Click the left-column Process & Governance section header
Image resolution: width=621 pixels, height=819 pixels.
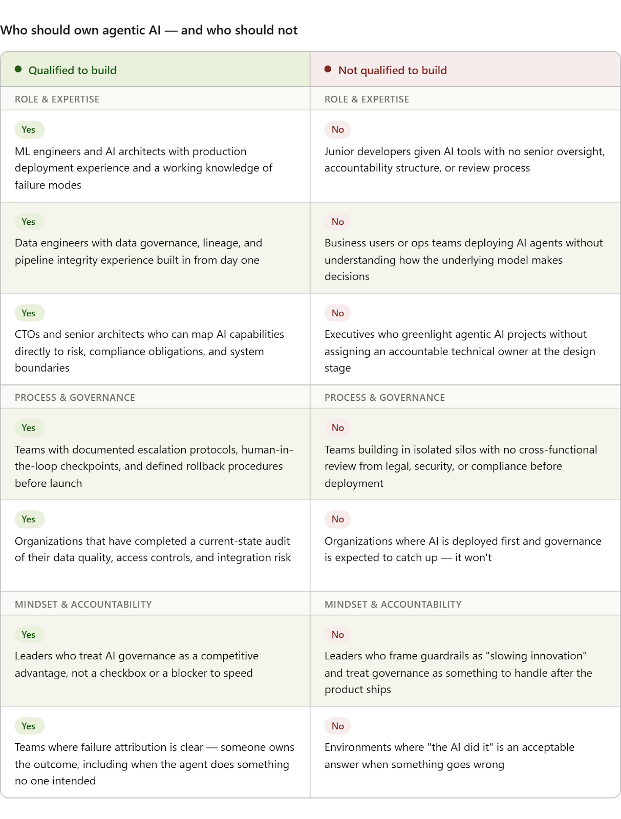(75, 397)
